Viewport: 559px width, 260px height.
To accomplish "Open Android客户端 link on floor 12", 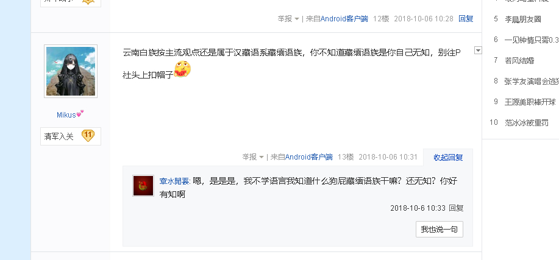I will tap(344, 19).
